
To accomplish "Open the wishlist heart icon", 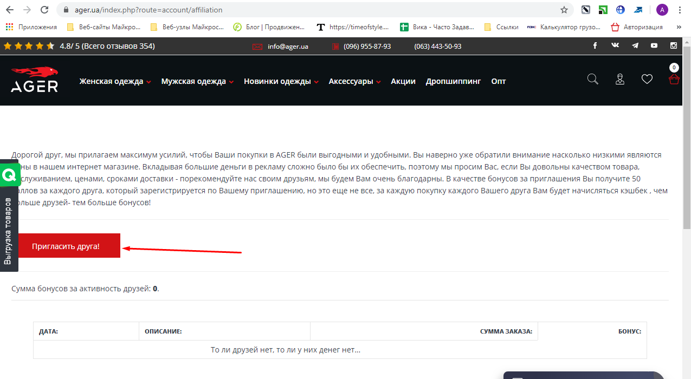I will point(647,79).
